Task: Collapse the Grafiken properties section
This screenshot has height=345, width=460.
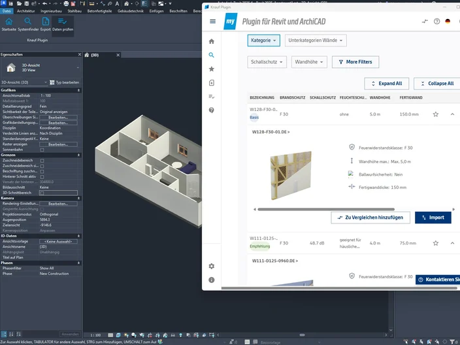Action: pyautogui.click(x=78, y=90)
